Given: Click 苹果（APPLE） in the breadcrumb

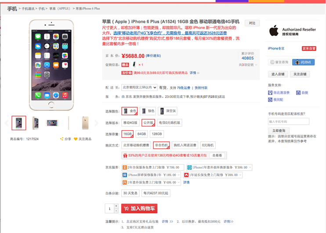Looking at the screenshot, I should tap(60, 8).
